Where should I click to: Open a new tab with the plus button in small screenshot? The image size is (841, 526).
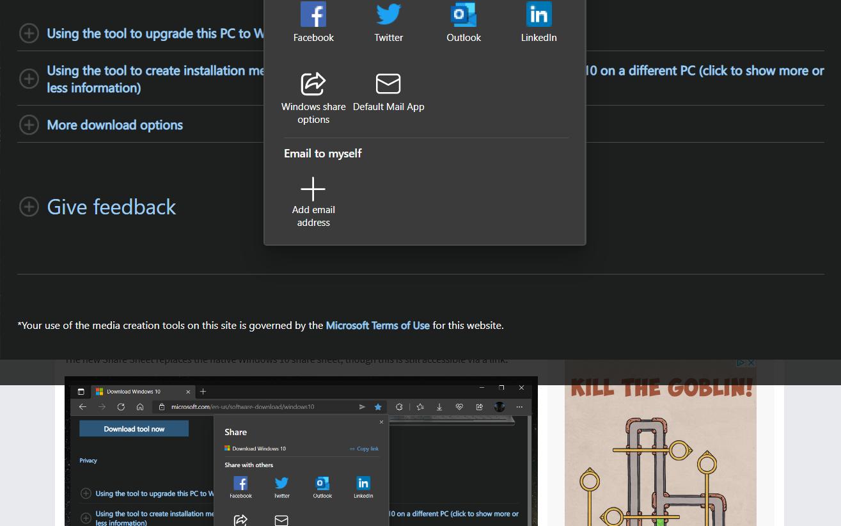tap(203, 392)
